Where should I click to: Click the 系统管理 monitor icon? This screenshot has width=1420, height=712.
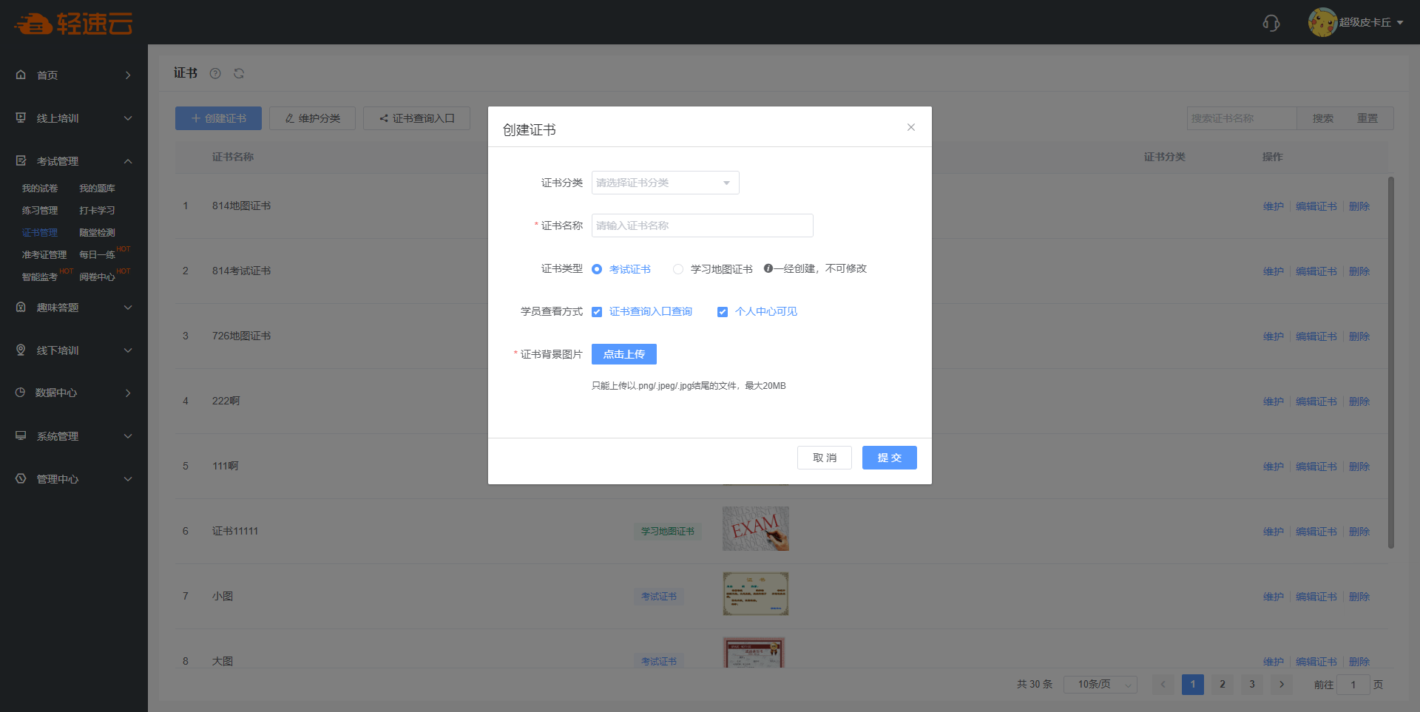tap(21, 435)
